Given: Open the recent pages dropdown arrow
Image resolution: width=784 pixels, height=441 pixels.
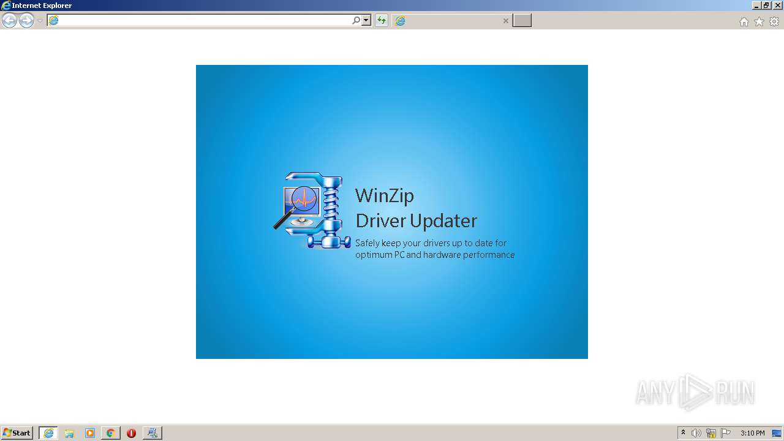Looking at the screenshot, I should pyautogui.click(x=40, y=21).
